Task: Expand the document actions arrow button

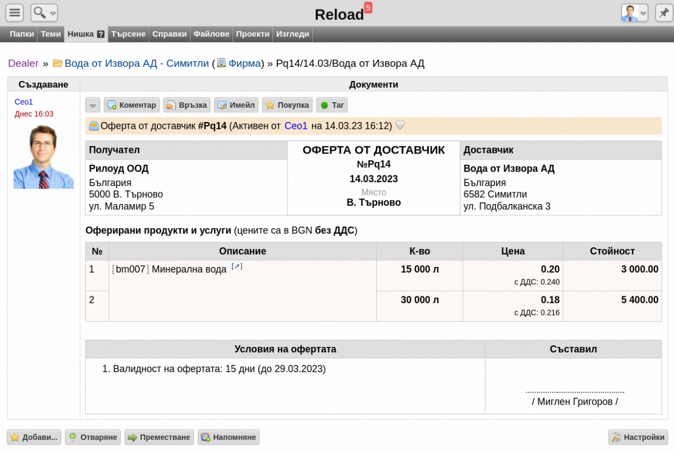Action: click(x=93, y=105)
